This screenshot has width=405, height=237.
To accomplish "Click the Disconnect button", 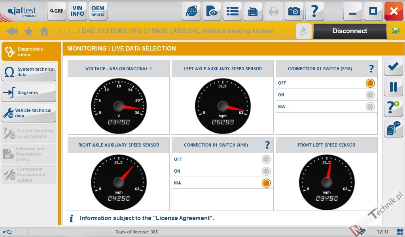I will coord(350,31).
